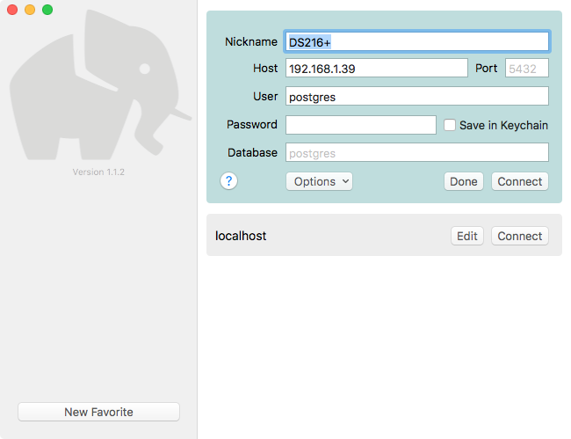Create a New Favorite
Viewport: 571px width, 439px height.
point(98,412)
